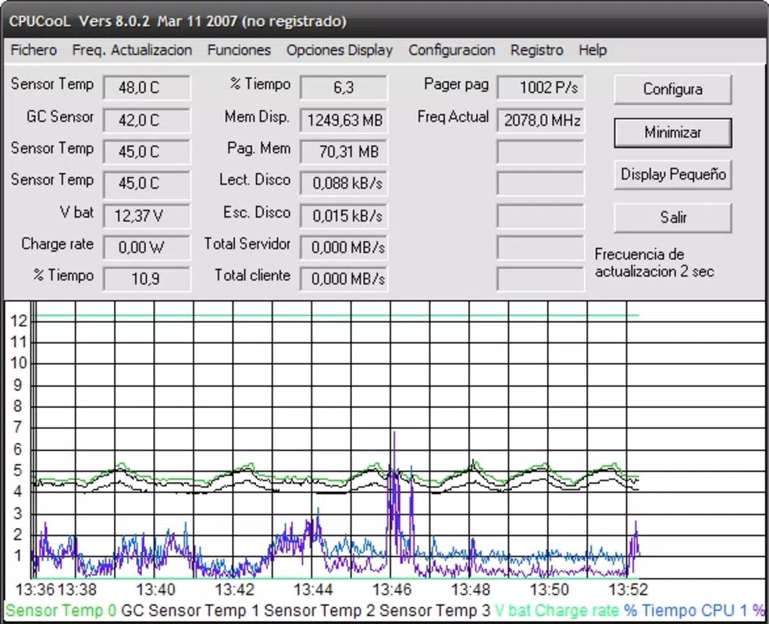The width and height of the screenshot is (769, 624).
Task: Click the Configura button
Action: (x=673, y=89)
